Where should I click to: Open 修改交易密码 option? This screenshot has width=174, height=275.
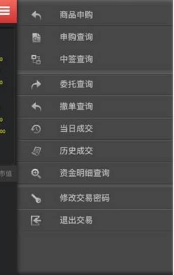click(x=95, y=198)
